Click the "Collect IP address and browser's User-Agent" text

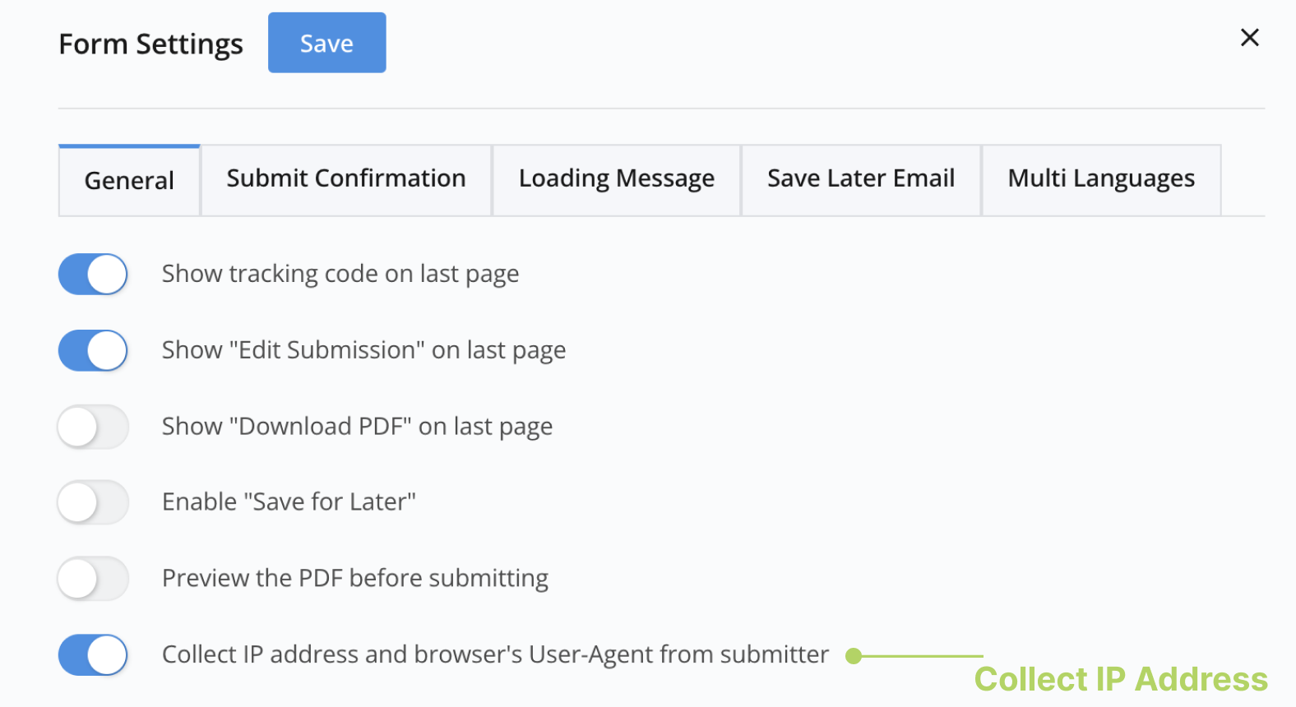point(495,655)
